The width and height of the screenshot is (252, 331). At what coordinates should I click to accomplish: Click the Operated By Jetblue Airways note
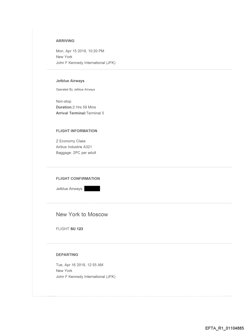pos(75,89)
